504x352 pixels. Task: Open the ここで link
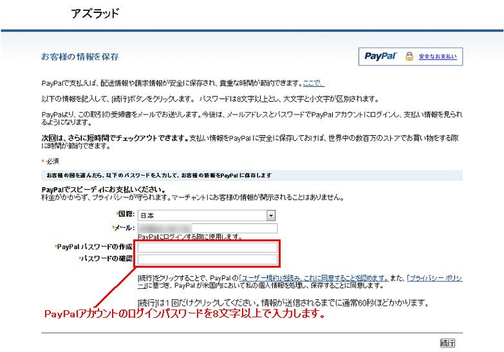pos(313,83)
